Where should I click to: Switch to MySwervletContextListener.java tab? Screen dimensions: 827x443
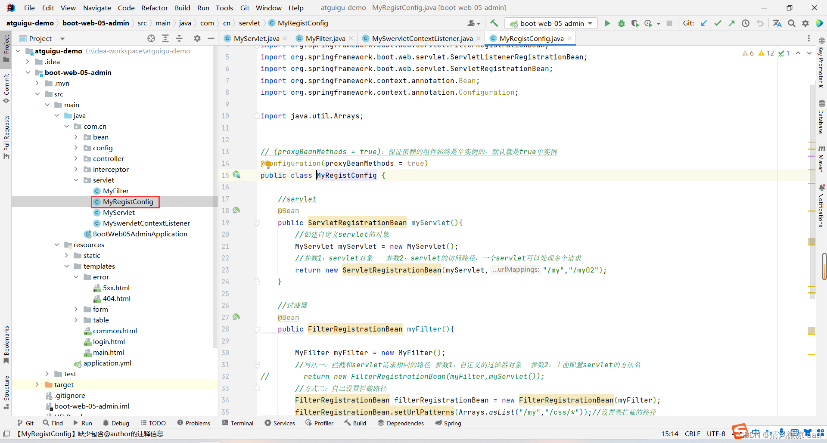(422, 38)
